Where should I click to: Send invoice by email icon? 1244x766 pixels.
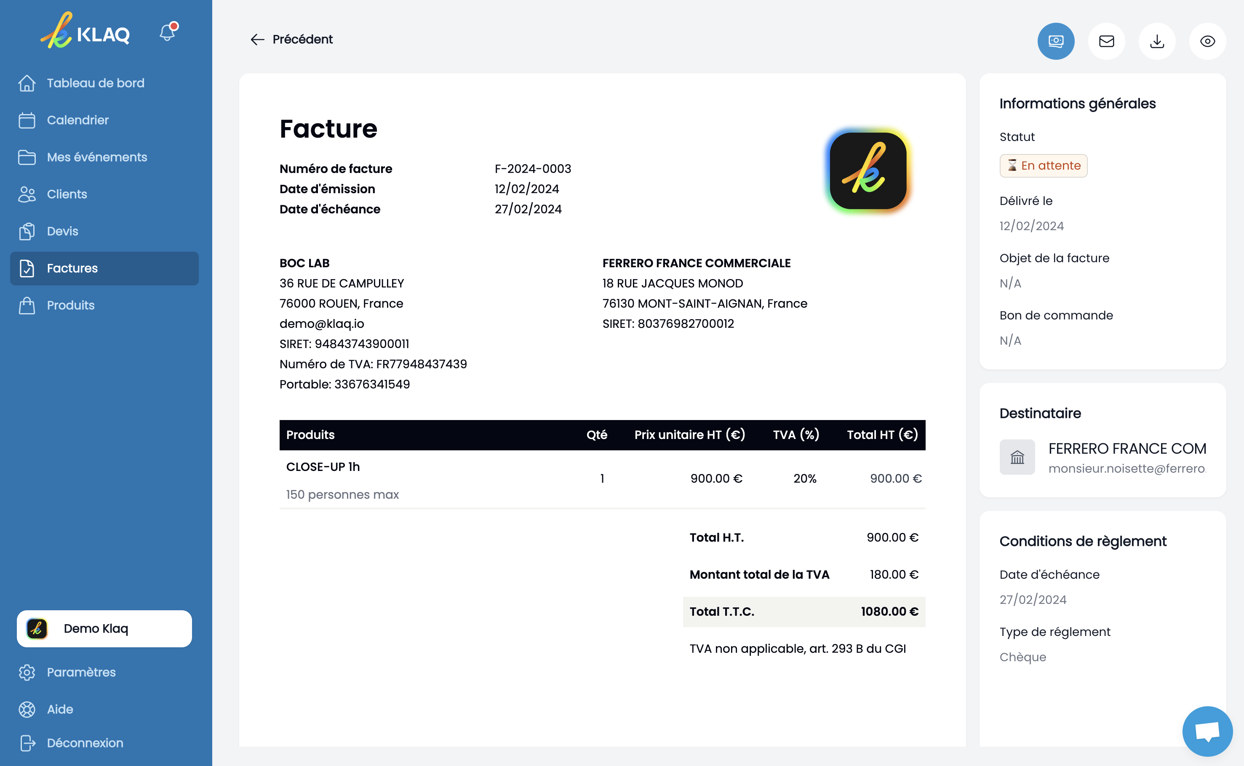(1106, 41)
